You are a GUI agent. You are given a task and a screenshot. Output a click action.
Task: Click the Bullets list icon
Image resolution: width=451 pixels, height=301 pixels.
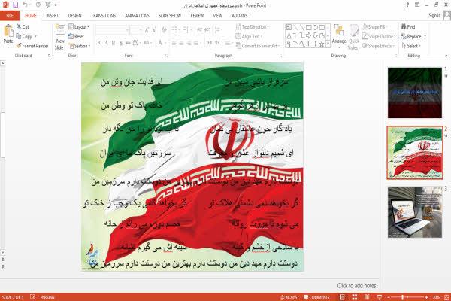(175, 30)
